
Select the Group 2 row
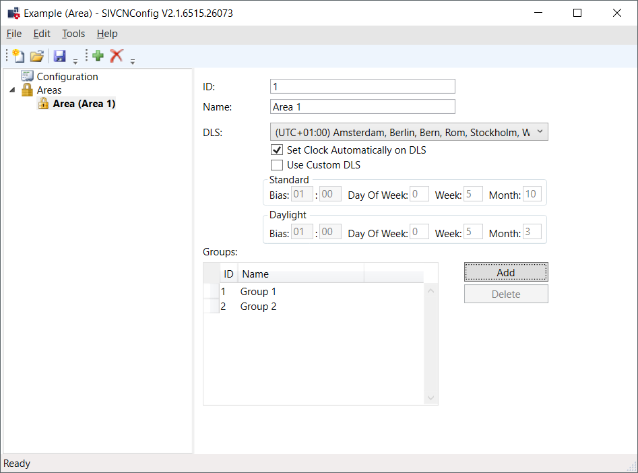[259, 307]
